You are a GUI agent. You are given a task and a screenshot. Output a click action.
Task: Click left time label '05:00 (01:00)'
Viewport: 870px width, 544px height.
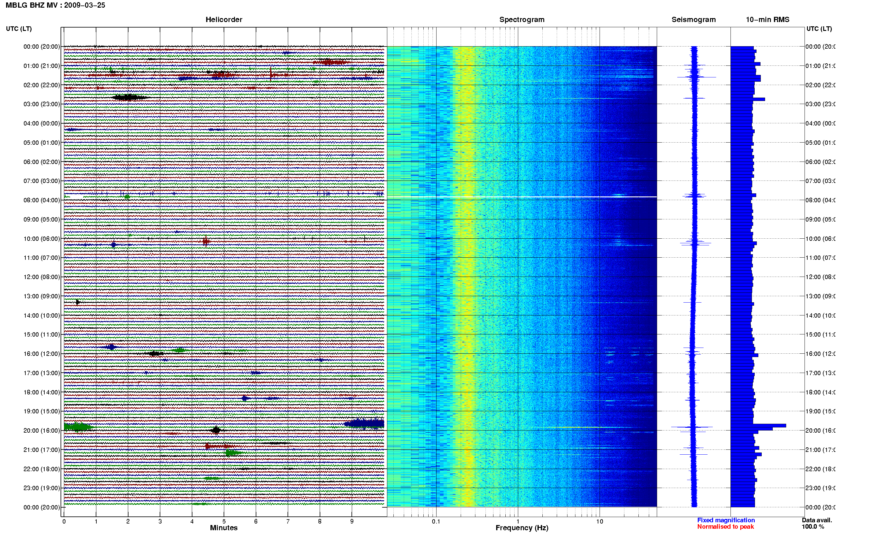pos(42,143)
